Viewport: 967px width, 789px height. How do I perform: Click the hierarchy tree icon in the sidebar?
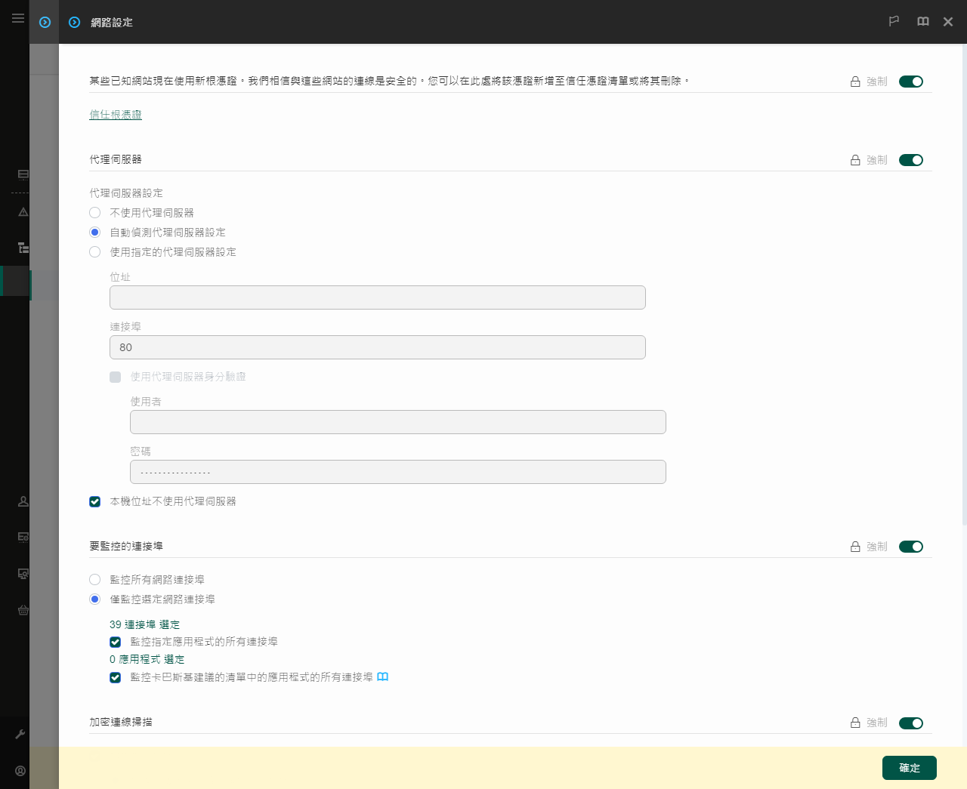pos(22,247)
